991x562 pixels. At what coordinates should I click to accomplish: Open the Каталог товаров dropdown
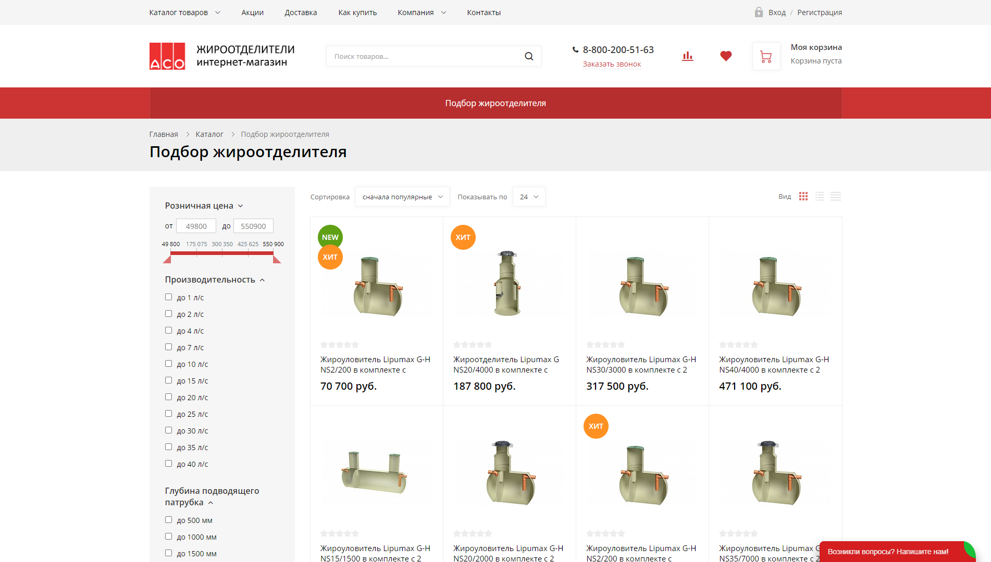point(184,12)
